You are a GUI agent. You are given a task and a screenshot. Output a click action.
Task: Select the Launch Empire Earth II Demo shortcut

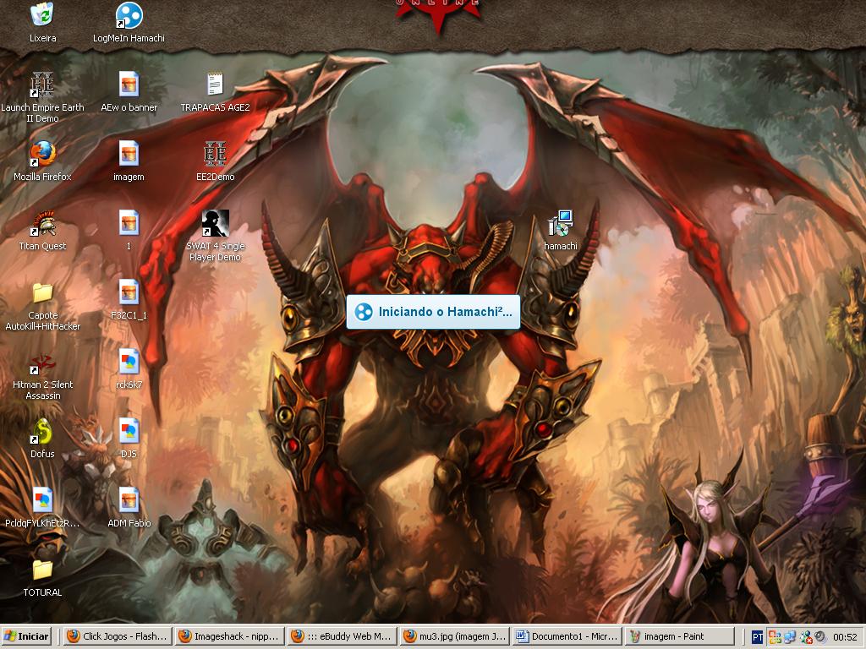click(42, 85)
